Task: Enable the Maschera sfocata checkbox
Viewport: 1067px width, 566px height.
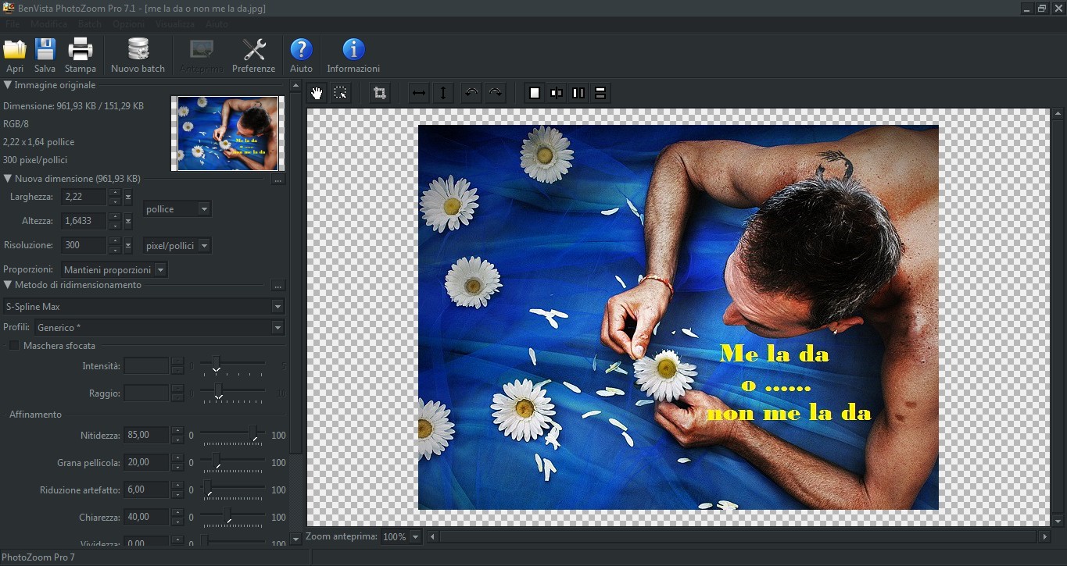Action: click(x=14, y=345)
